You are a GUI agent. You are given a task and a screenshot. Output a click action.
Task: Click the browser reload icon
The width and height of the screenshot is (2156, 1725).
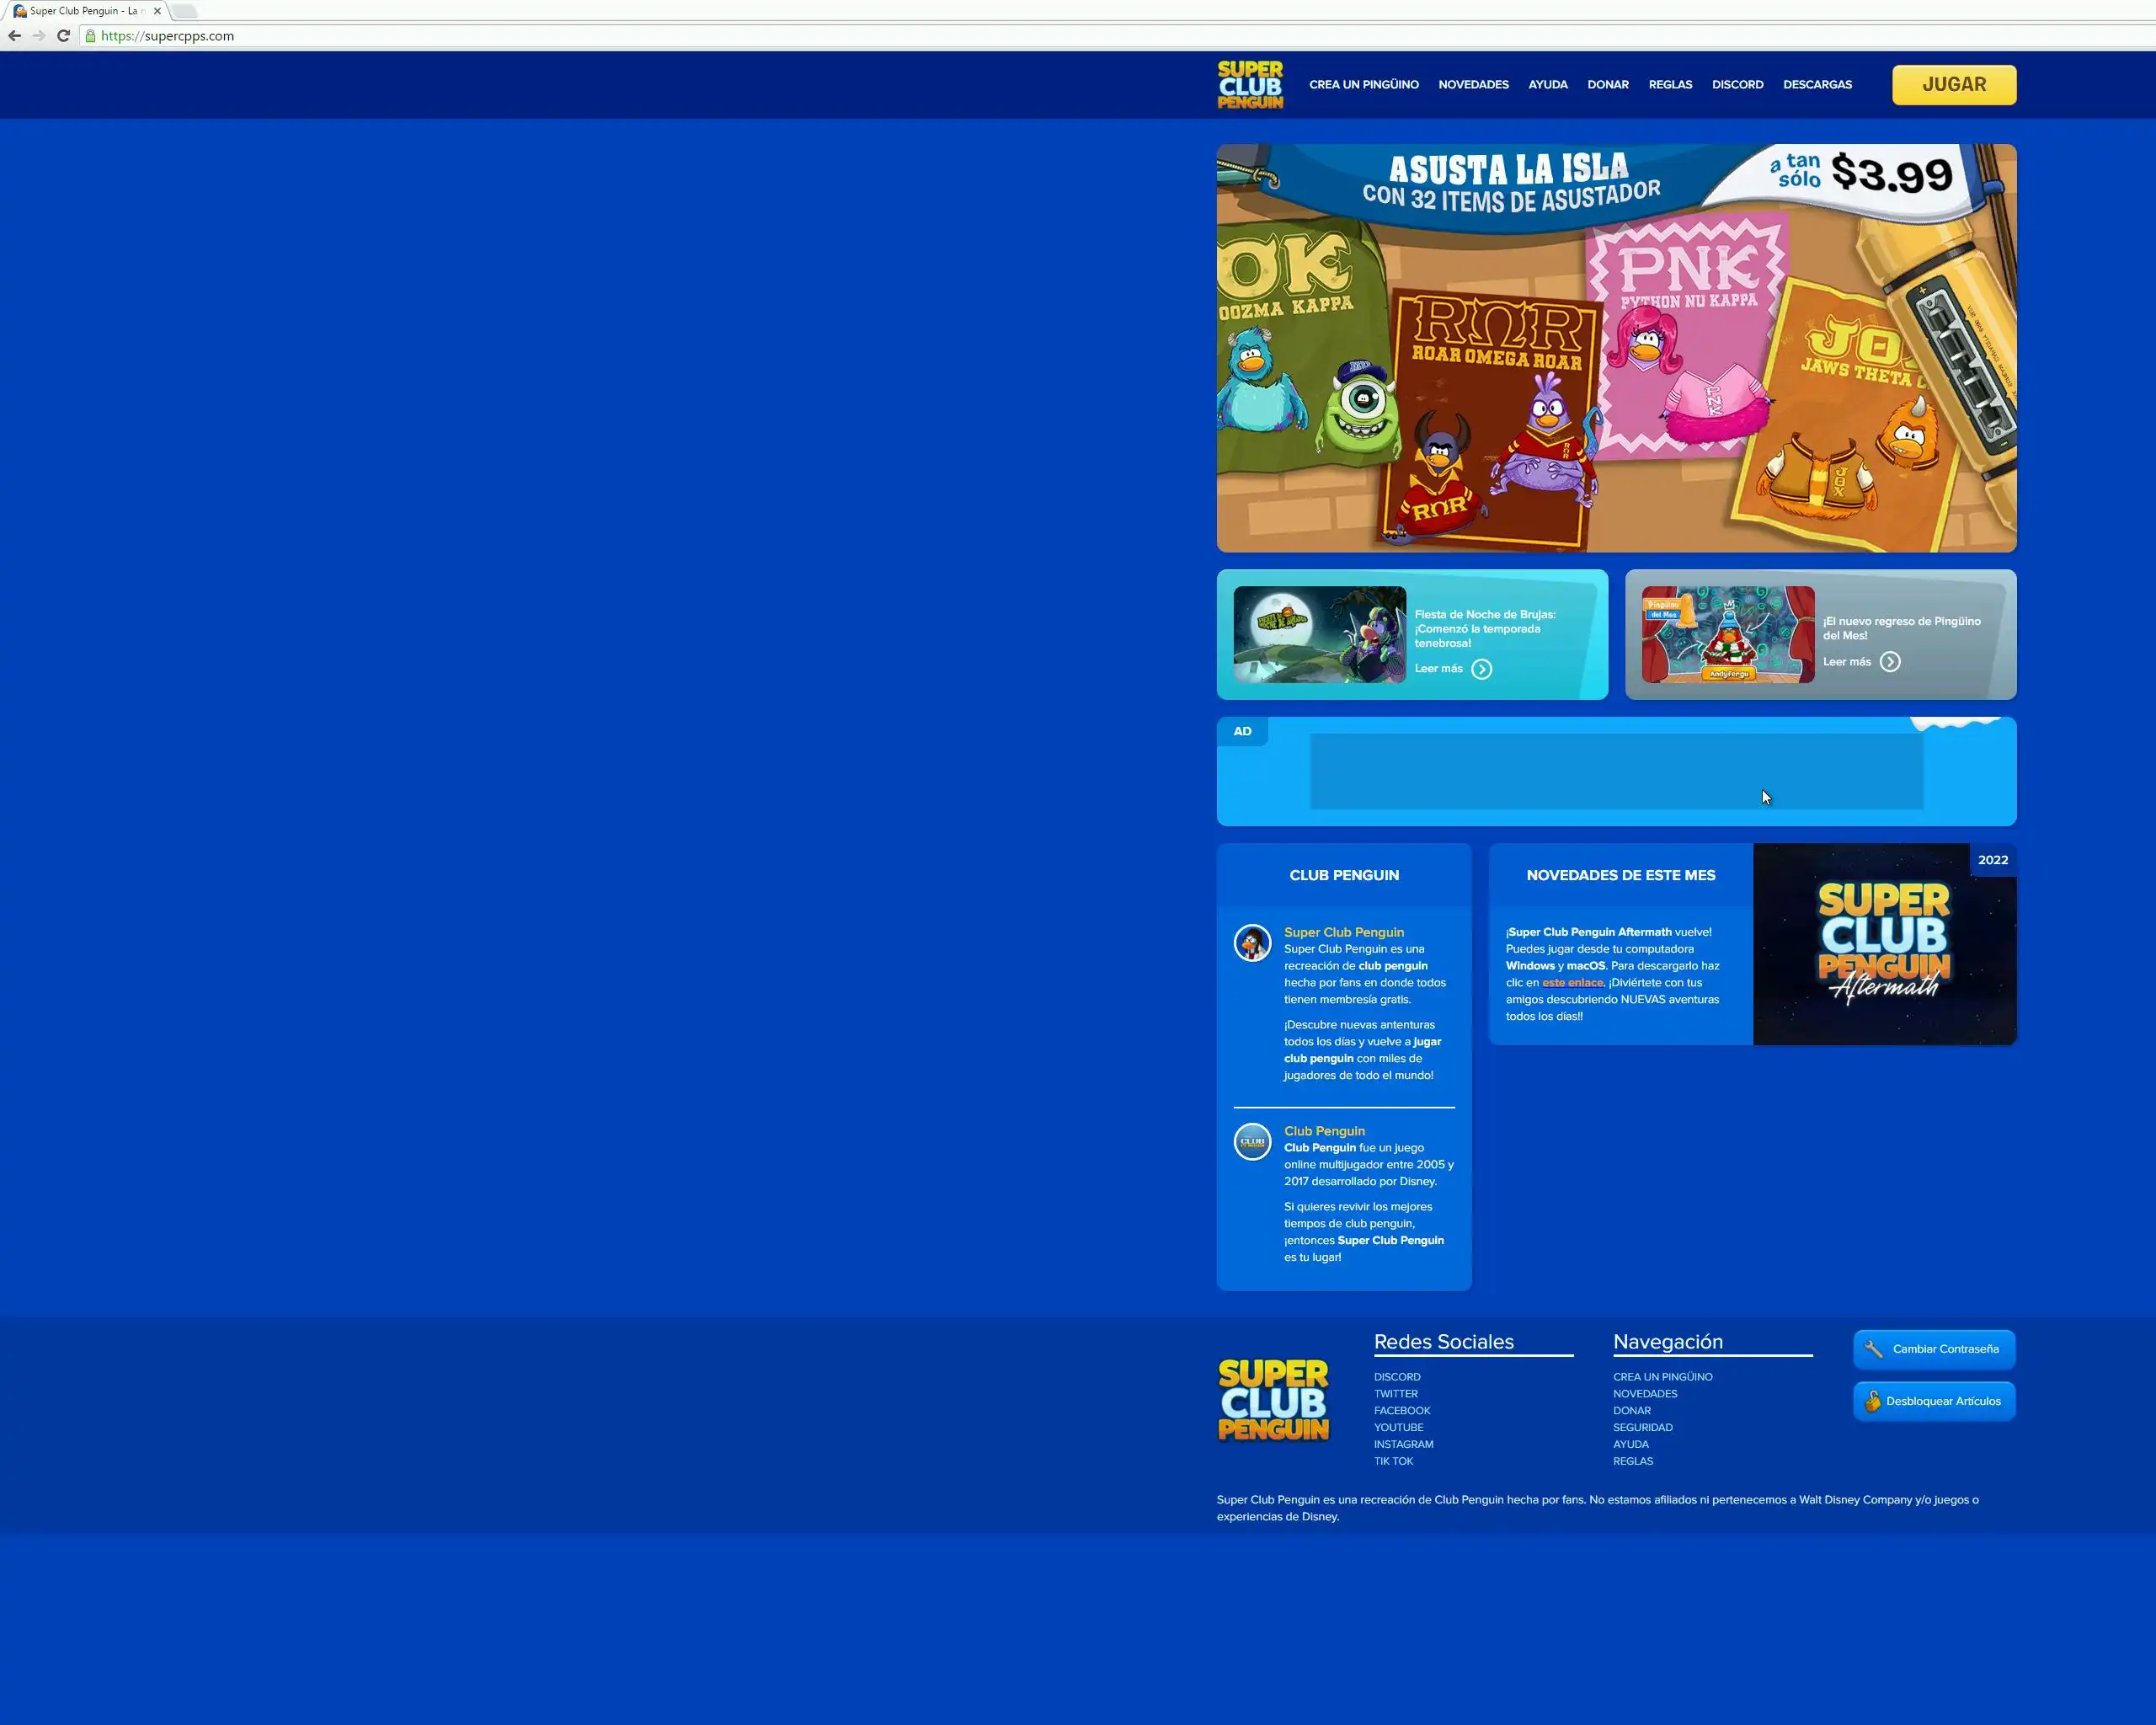tap(63, 36)
